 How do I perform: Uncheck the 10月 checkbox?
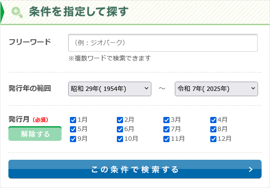pos(120,139)
